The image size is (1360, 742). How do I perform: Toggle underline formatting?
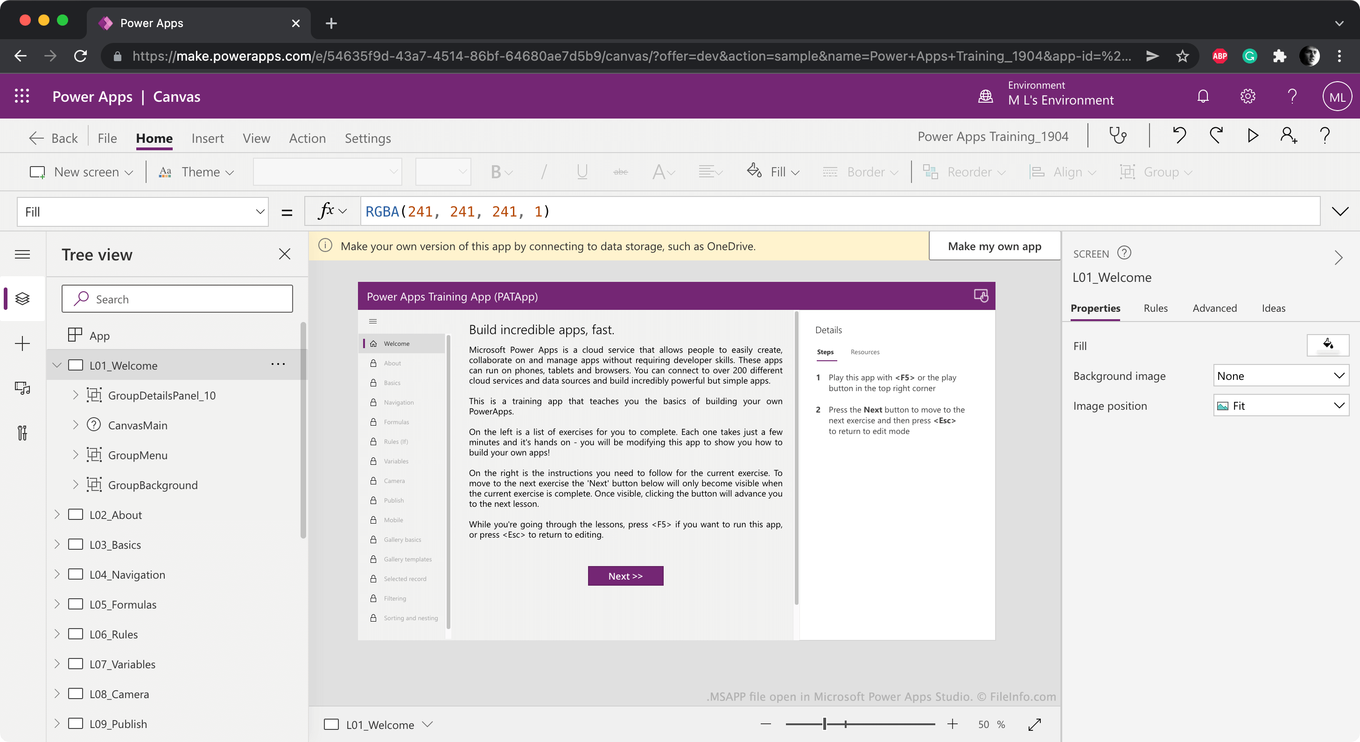pyautogui.click(x=581, y=172)
